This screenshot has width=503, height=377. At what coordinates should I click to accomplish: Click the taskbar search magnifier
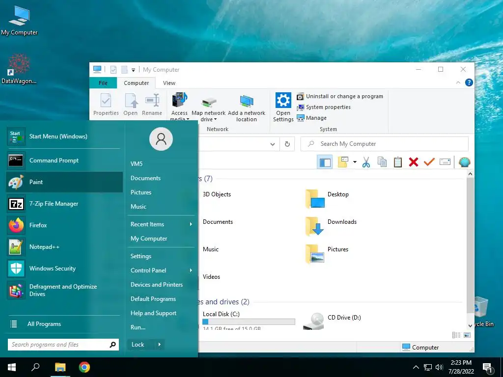click(x=35, y=367)
